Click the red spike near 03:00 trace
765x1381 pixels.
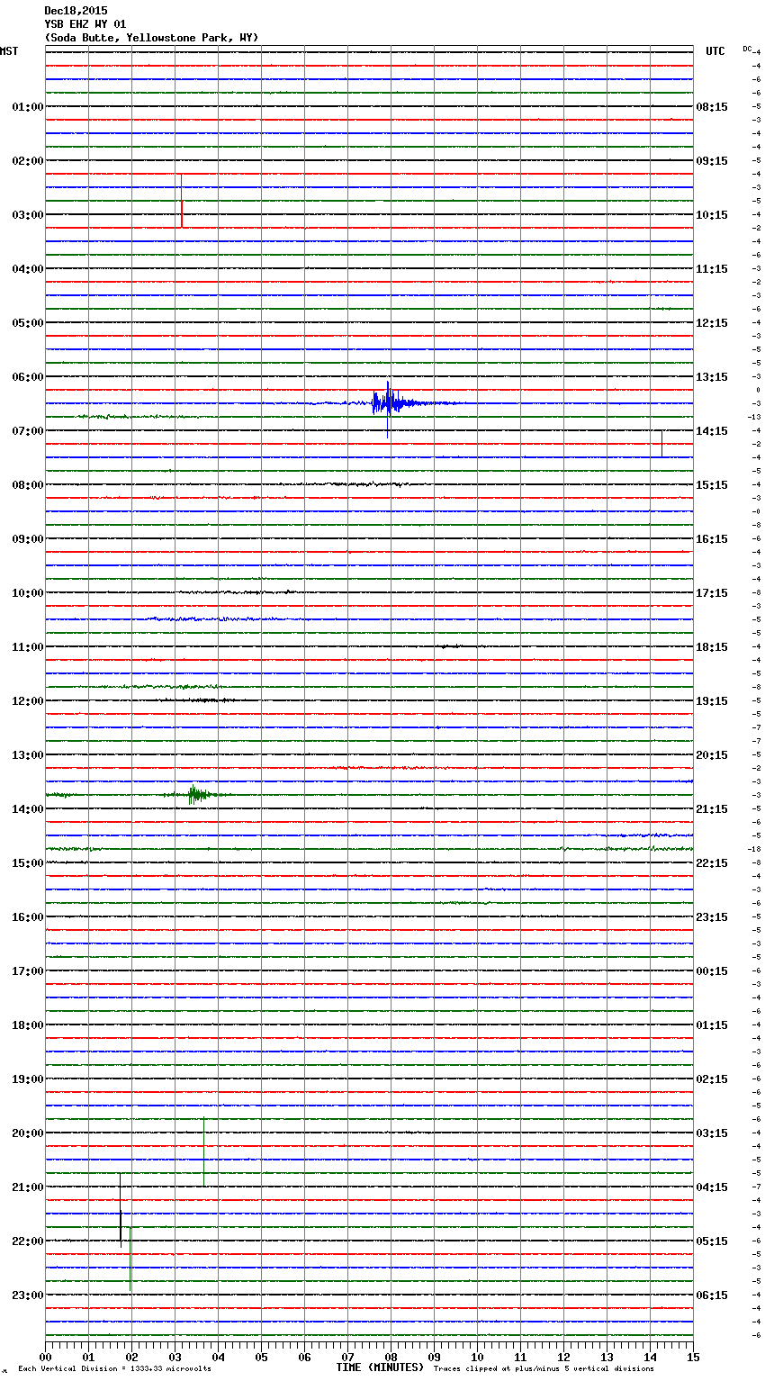(x=182, y=202)
